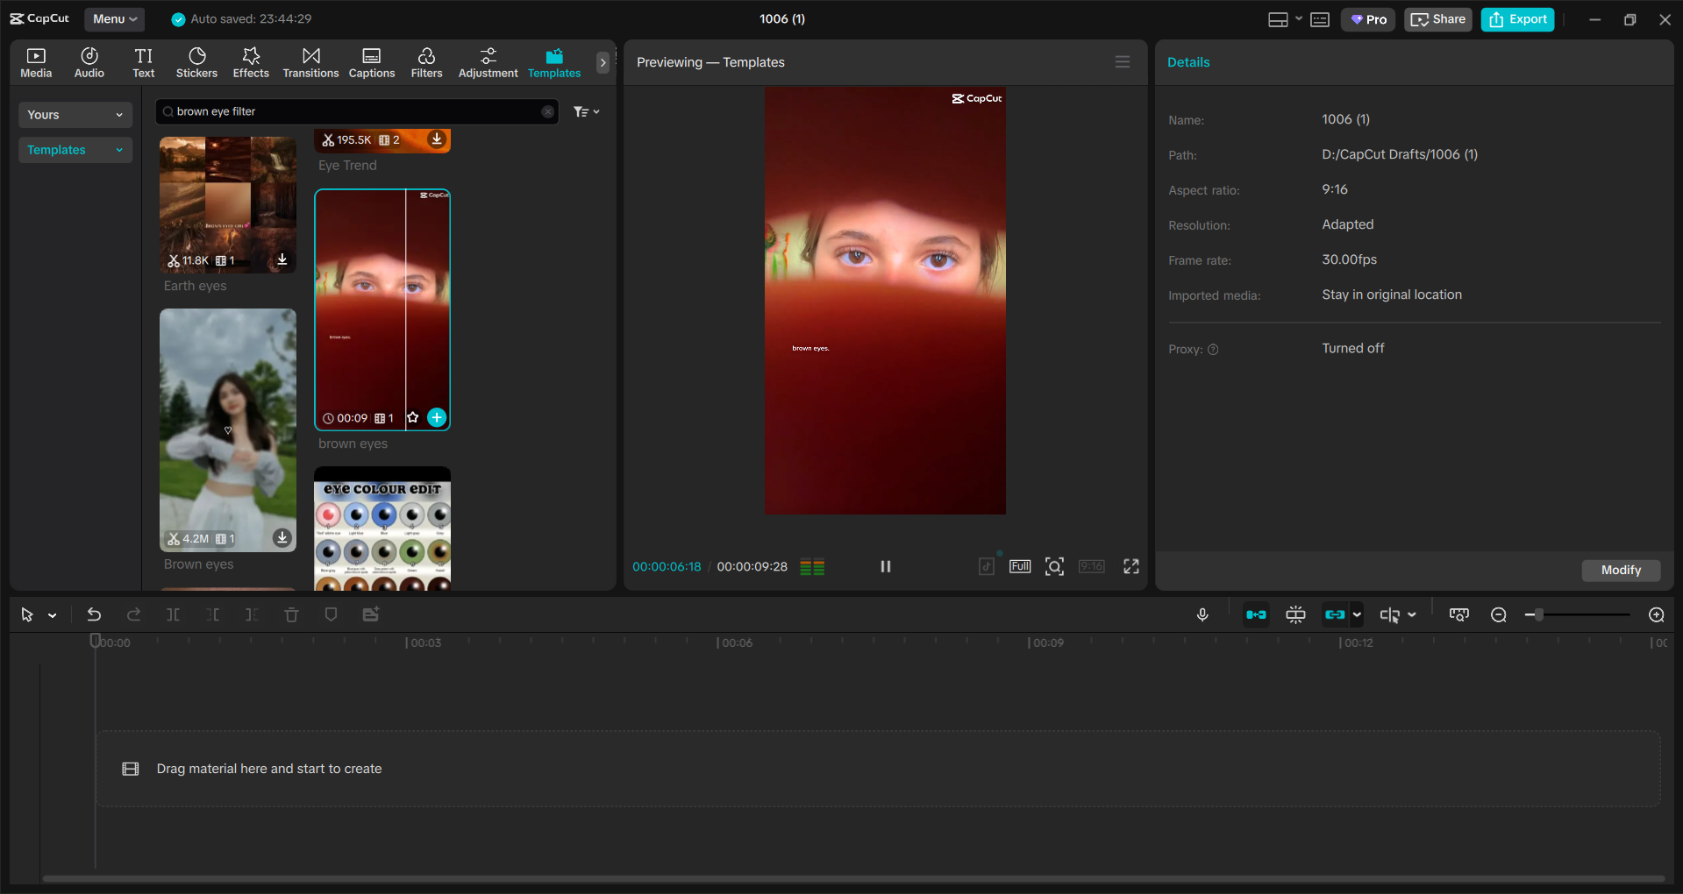1683x894 pixels.
Task: Click the Export button
Action: coord(1517,18)
